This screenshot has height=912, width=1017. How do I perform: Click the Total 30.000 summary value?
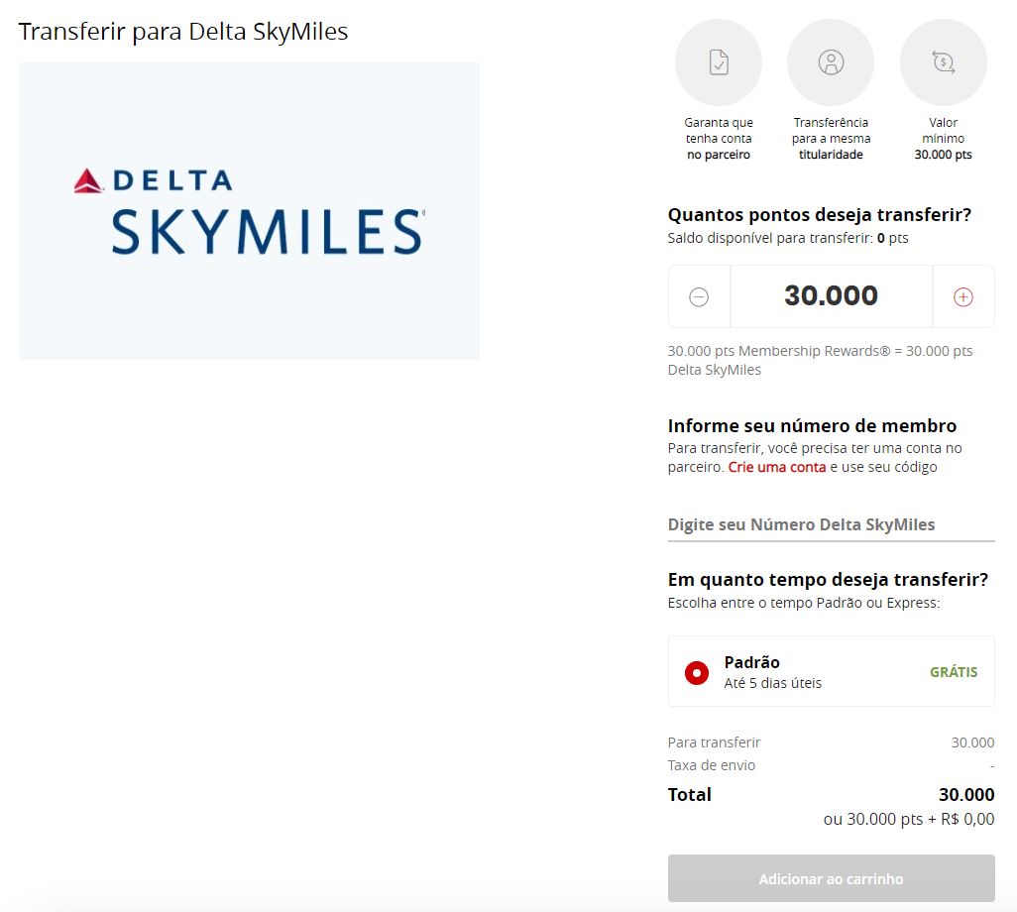click(x=966, y=795)
